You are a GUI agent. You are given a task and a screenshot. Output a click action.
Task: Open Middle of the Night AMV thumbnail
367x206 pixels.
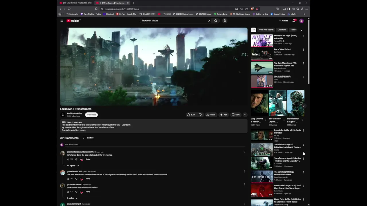click(262, 41)
